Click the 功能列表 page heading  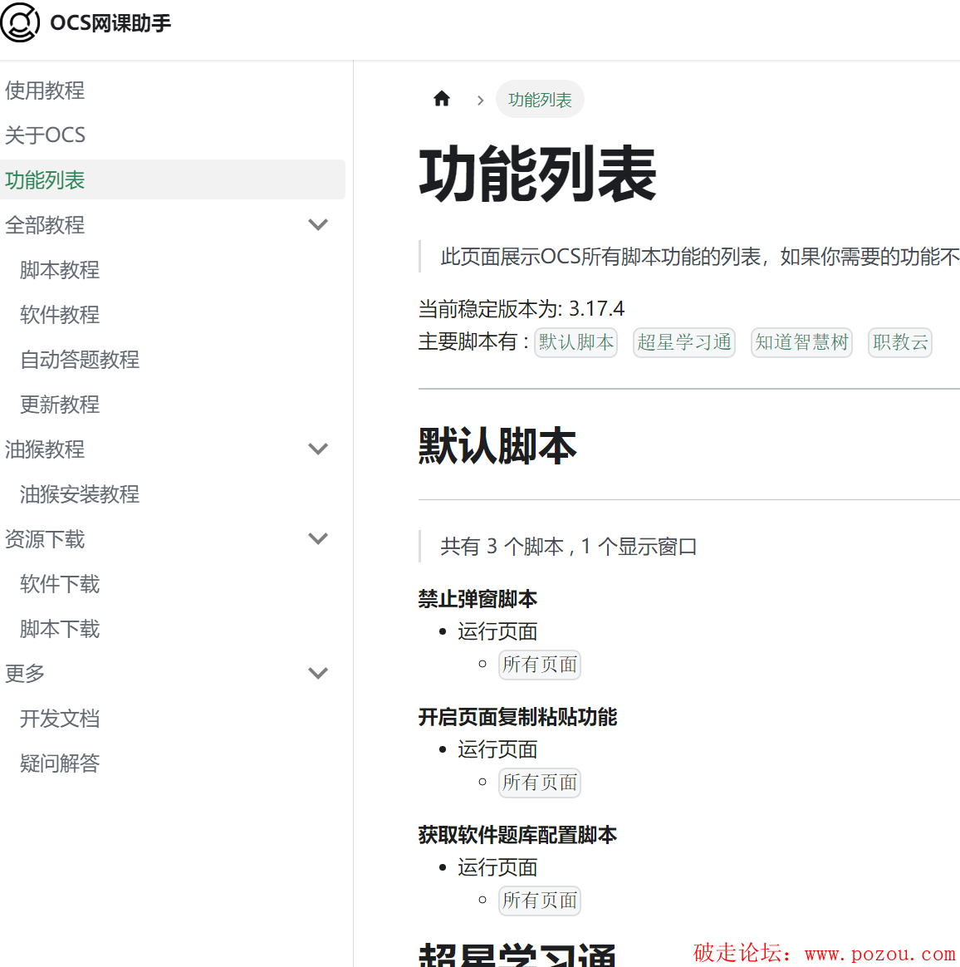pyautogui.click(x=537, y=174)
